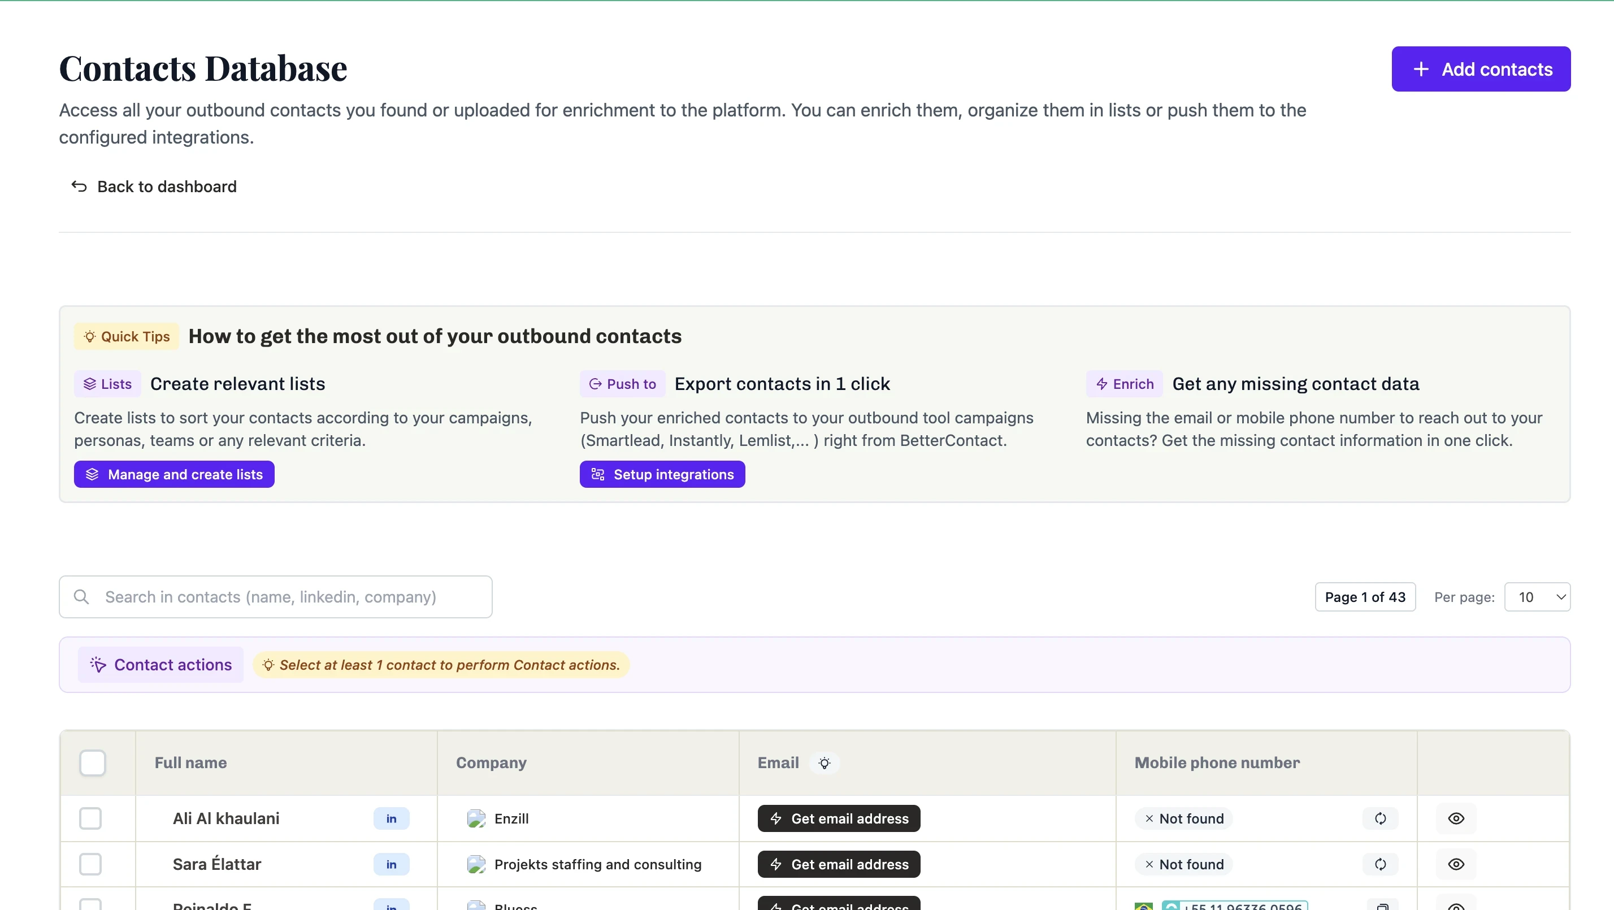
Task: Click the Contacts Database heading
Action: [x=203, y=68]
